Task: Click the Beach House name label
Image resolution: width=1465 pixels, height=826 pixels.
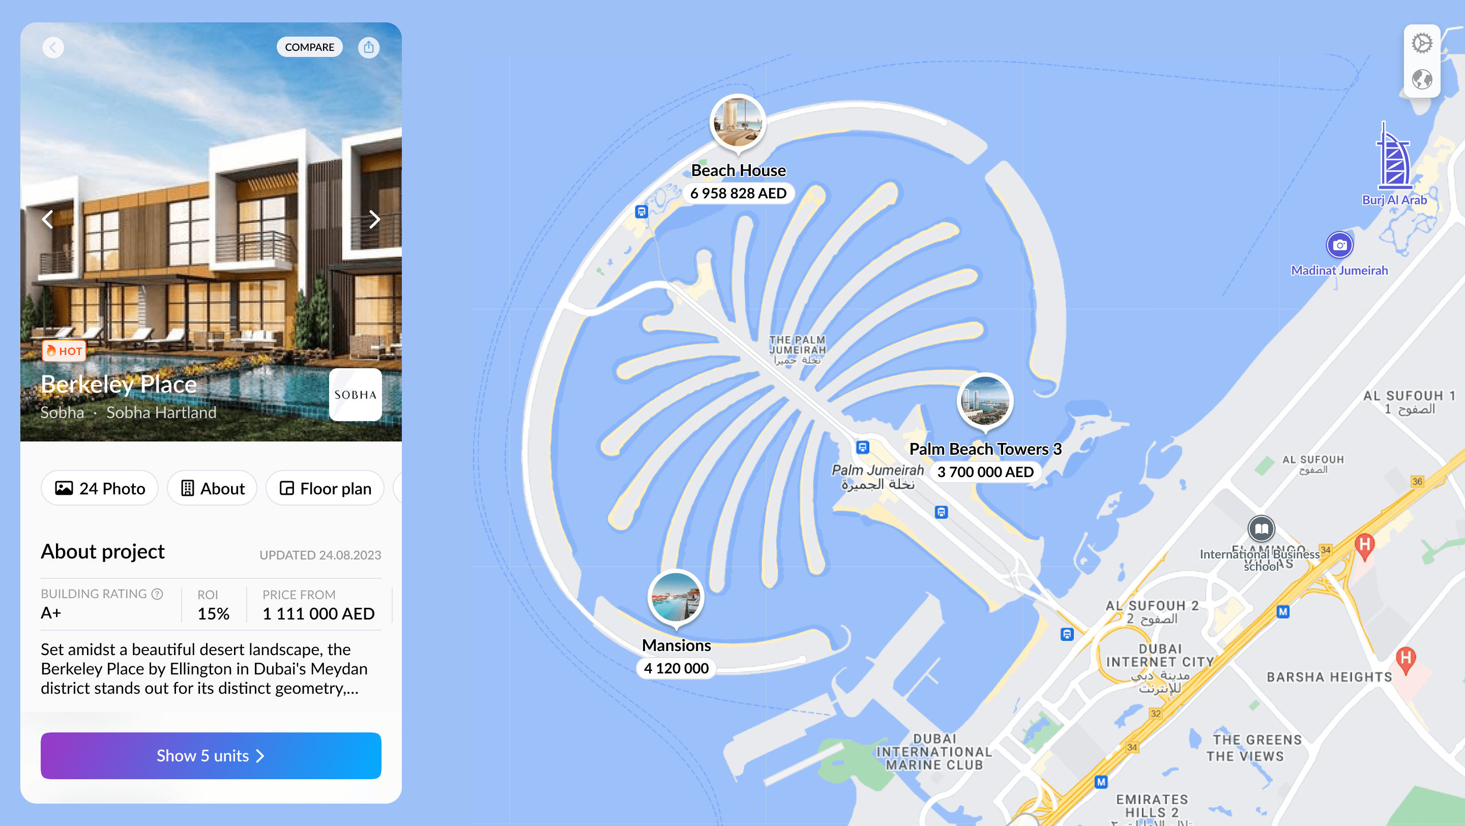Action: pyautogui.click(x=738, y=170)
